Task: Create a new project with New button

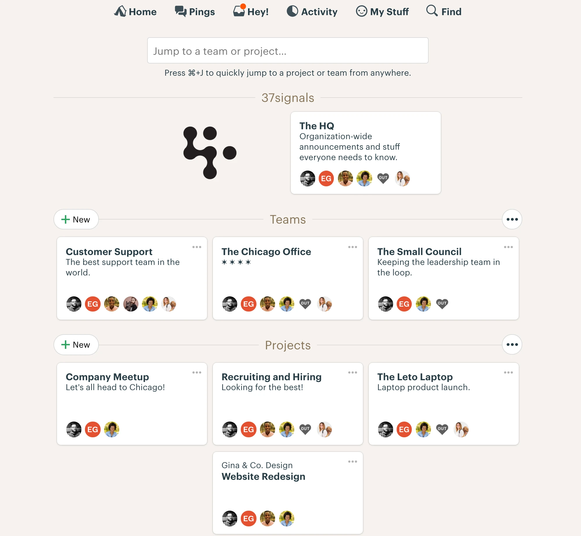Action: tap(76, 345)
